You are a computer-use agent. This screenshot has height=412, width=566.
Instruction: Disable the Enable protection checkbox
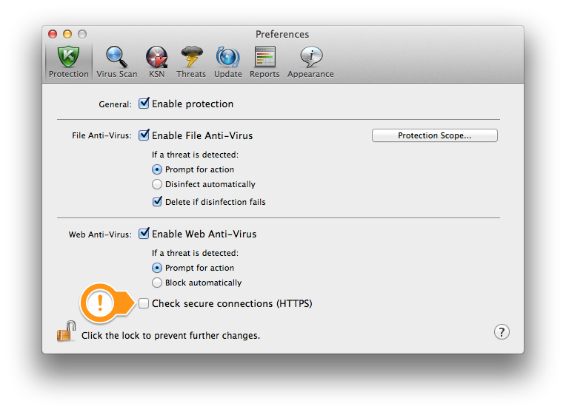coord(144,104)
